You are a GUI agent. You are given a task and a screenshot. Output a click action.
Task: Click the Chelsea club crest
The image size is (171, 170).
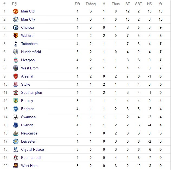[15, 27]
